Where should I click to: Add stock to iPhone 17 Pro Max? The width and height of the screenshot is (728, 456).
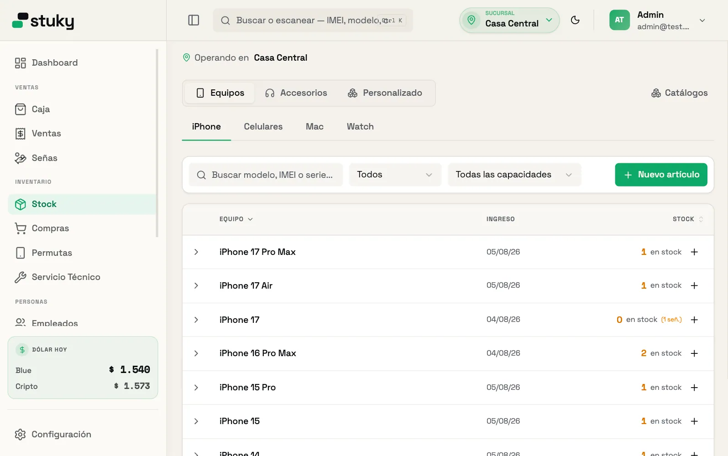click(x=694, y=252)
